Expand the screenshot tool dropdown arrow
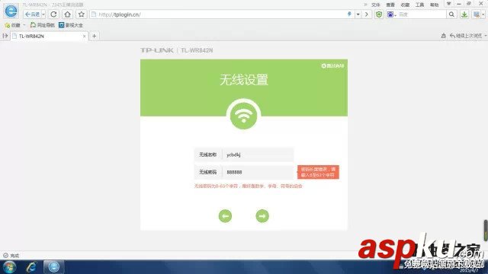 483,14
